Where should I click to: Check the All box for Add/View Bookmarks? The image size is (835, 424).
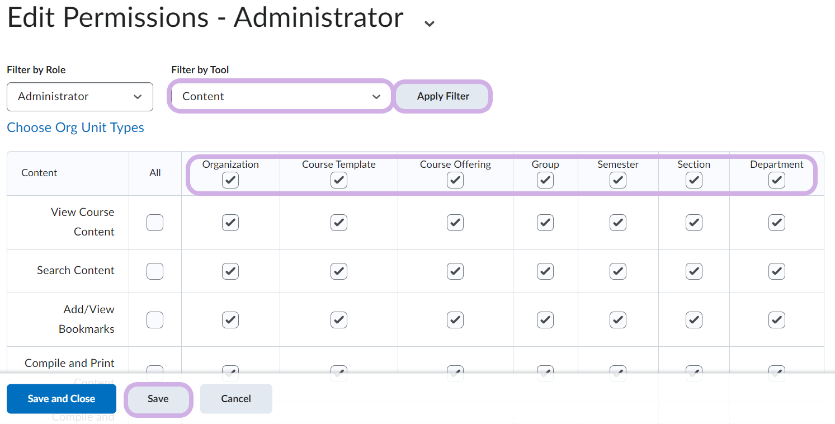click(155, 320)
